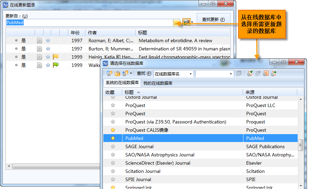Click the orange folder gear toolbar icon
This screenshot has width=309, height=189.
click(x=117, y=73)
